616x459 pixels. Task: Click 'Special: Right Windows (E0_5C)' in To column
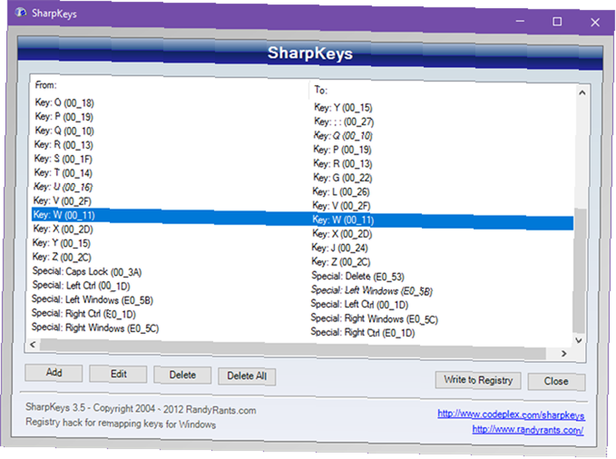coord(375,319)
